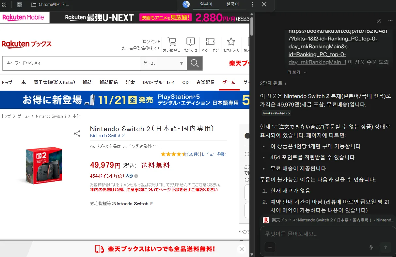Image resolution: width=396 pixels, height=257 pixels.
Task: Click the globe icon in bookmarks bar
Action: (20, 5)
